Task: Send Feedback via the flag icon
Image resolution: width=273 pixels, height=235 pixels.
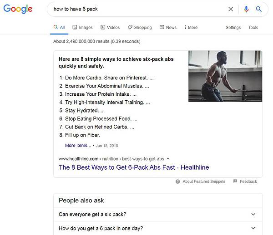Action: [x=235, y=181]
